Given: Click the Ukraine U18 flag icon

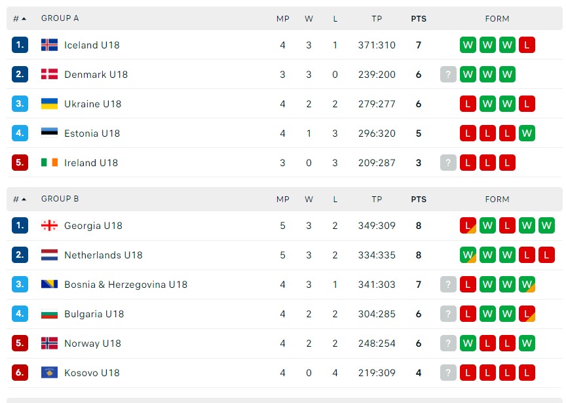Looking at the screenshot, I should pyautogui.click(x=49, y=104).
